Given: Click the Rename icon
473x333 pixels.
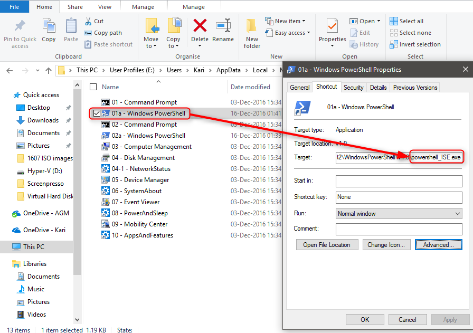Looking at the screenshot, I should (223, 26).
